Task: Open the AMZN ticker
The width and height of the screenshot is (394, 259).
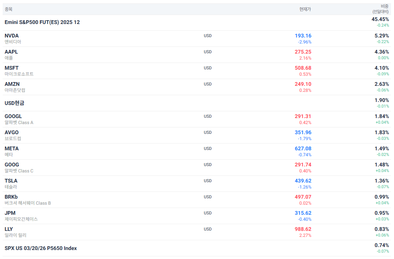Action: pyautogui.click(x=12, y=84)
